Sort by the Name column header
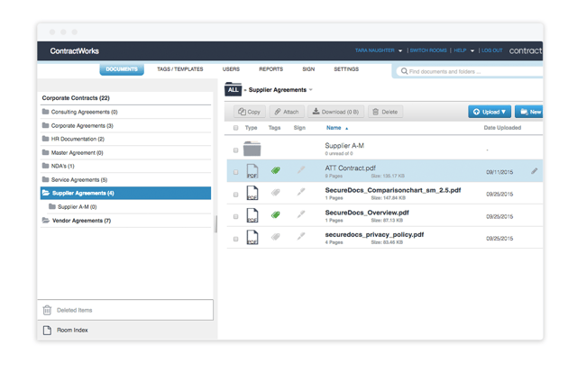The image size is (577, 372). tap(336, 128)
